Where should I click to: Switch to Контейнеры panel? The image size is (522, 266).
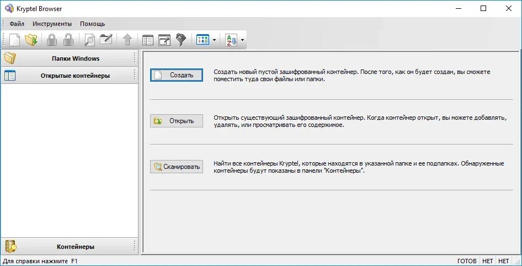(69, 247)
